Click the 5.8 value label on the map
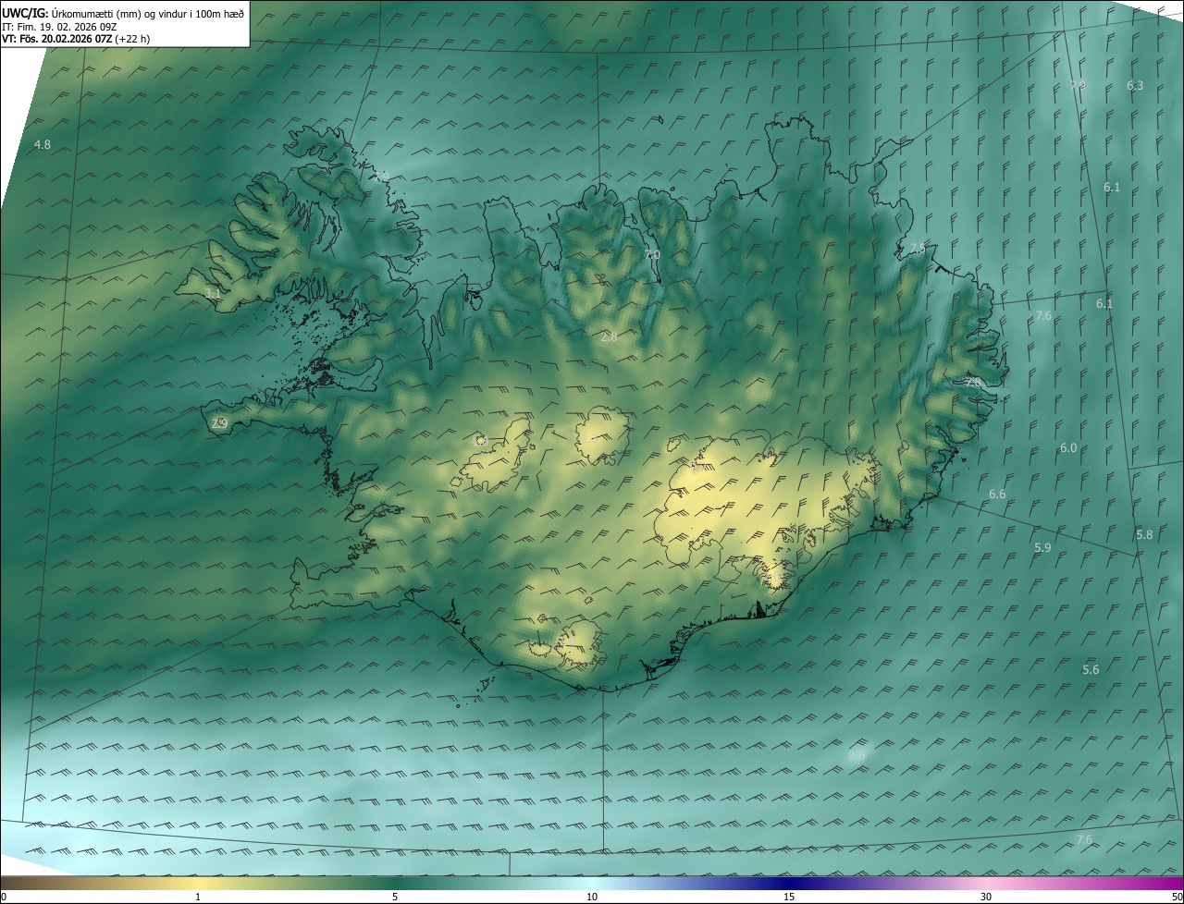Screen dimensions: 1184x904 (1144, 535)
